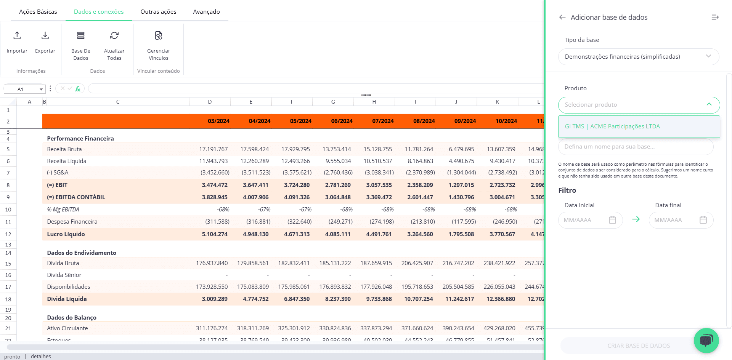Image resolution: width=732 pixels, height=360 pixels.
Task: Select row 8 header
Action: point(8,185)
